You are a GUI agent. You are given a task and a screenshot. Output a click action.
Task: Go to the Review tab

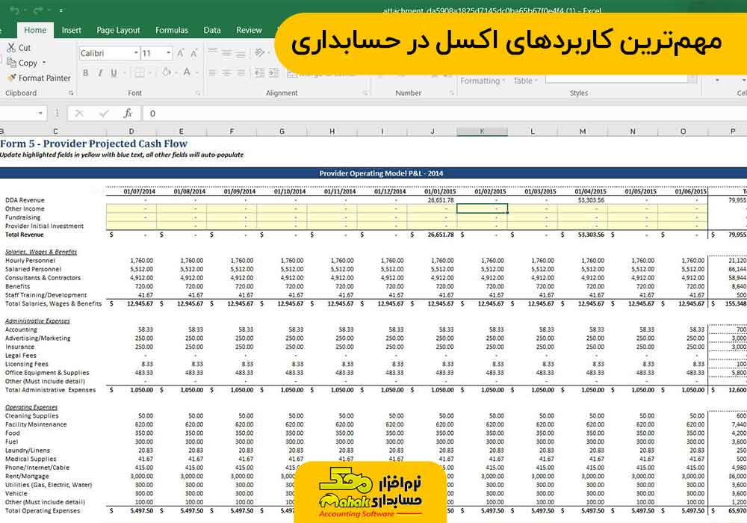point(249,30)
